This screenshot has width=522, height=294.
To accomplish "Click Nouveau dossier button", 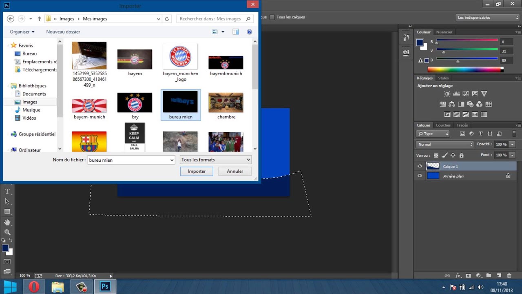I will [x=63, y=32].
